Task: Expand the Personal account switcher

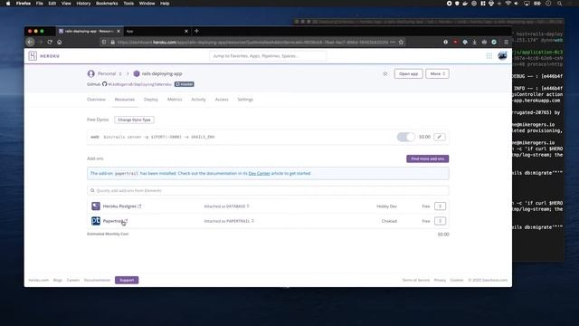Action: click(x=120, y=74)
